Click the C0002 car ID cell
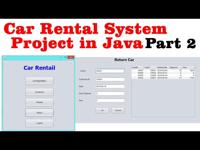This screenshot has height=150, width=200. 150,73
